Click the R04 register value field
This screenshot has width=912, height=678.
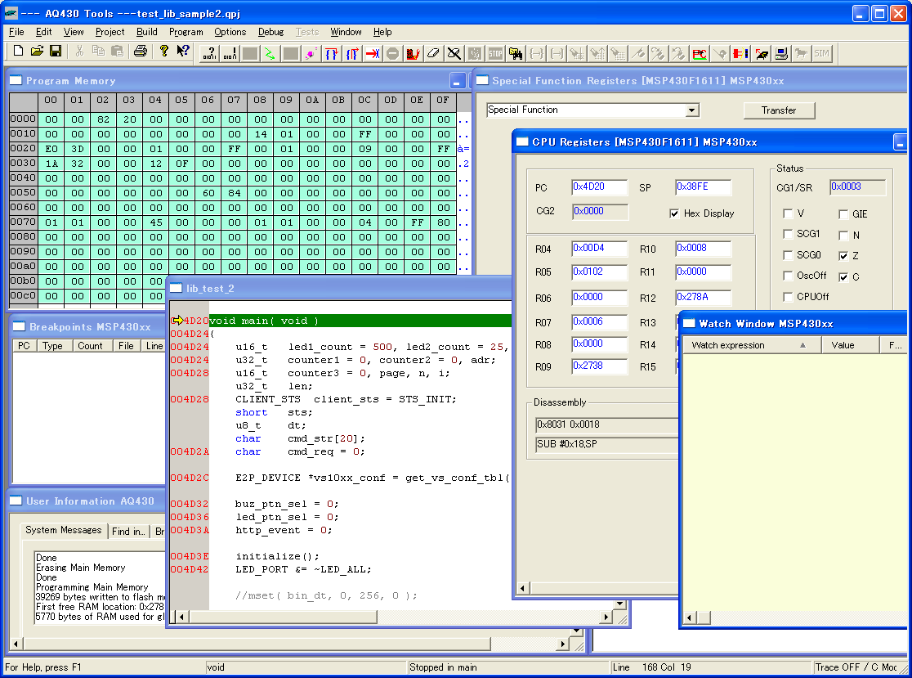(599, 248)
